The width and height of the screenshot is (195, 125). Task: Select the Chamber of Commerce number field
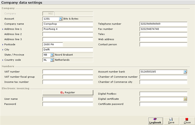point(164,77)
